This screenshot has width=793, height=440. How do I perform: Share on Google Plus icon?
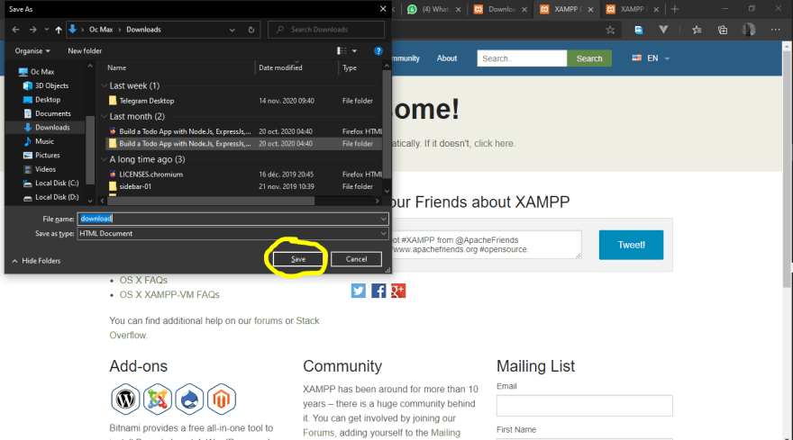[398, 291]
